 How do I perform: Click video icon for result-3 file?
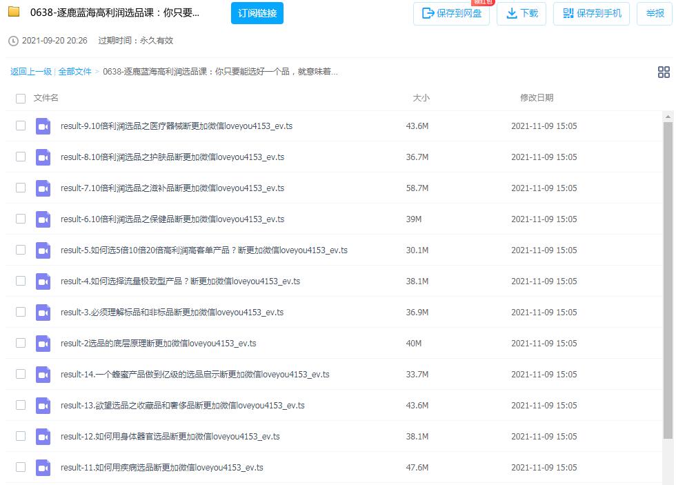coord(43,313)
